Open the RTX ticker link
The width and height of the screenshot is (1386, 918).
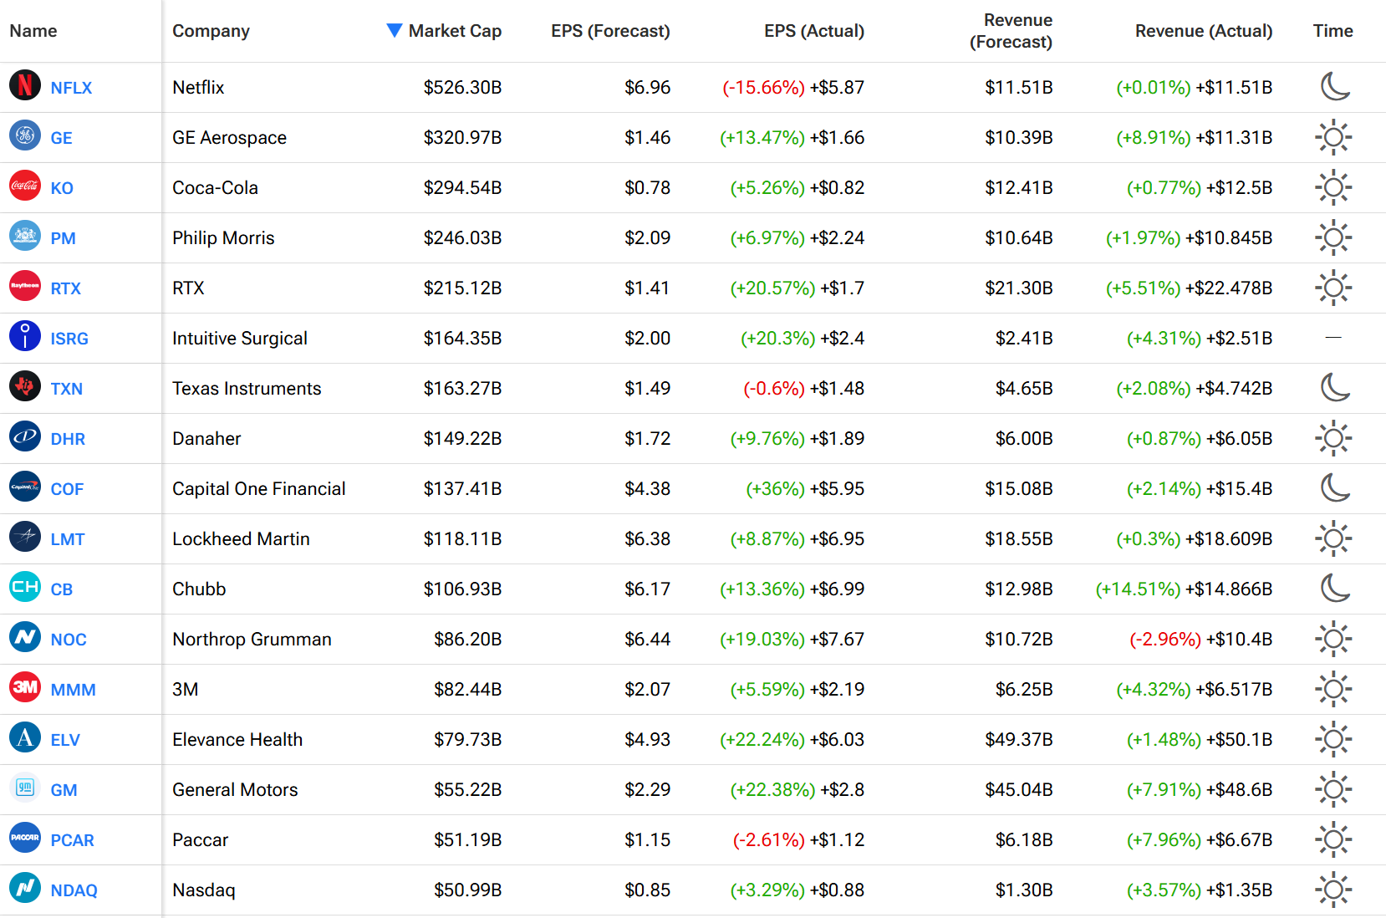click(x=65, y=288)
